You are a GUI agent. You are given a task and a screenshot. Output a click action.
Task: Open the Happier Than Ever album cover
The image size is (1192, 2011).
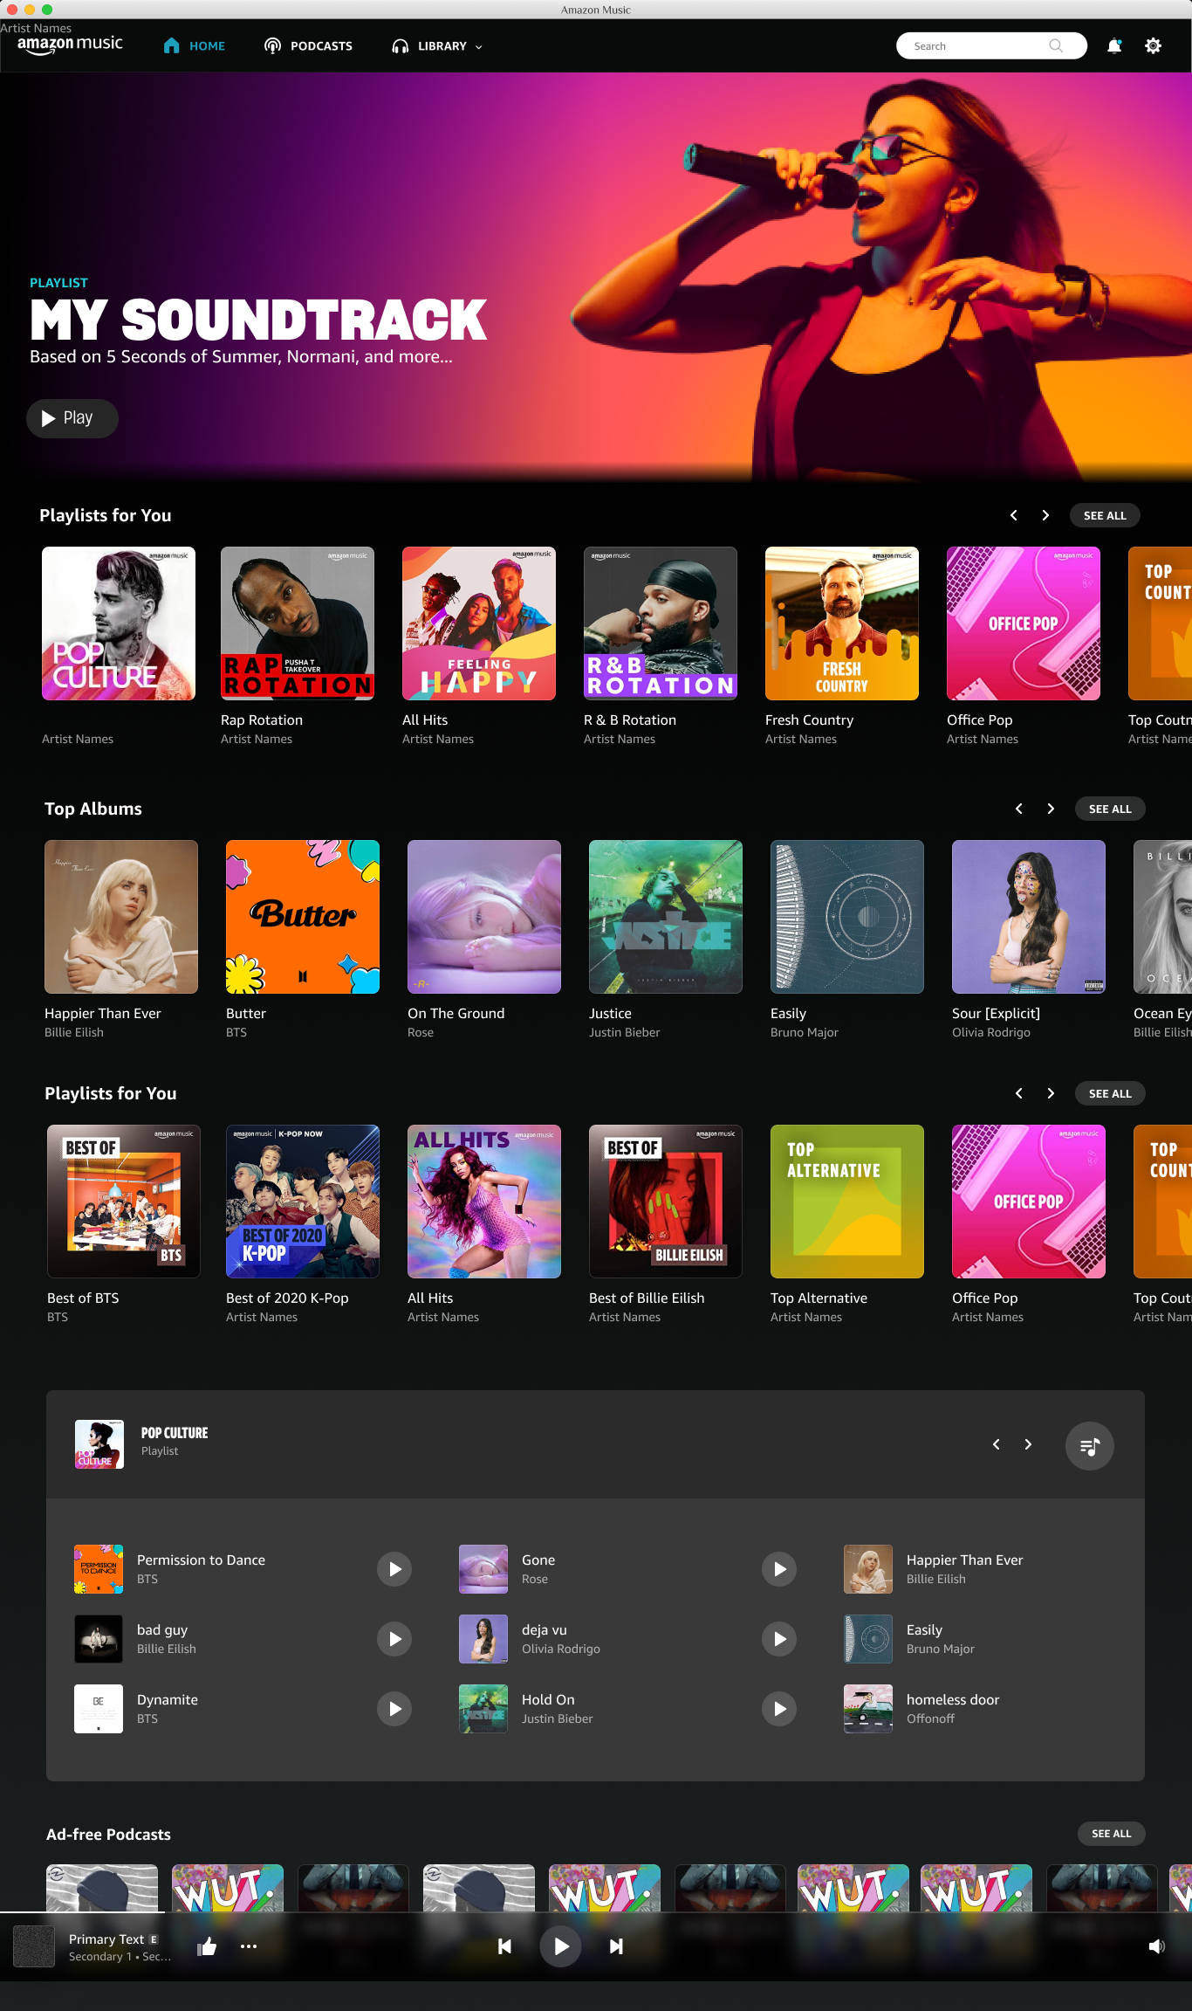pos(121,917)
